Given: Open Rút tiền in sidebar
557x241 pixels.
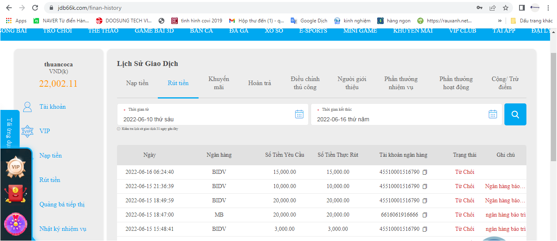Looking at the screenshot, I should (x=50, y=180).
